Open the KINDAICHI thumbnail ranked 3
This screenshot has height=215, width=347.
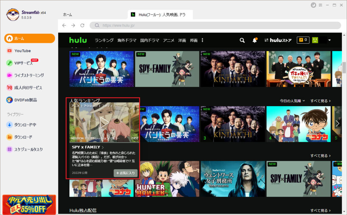(x=233, y=124)
